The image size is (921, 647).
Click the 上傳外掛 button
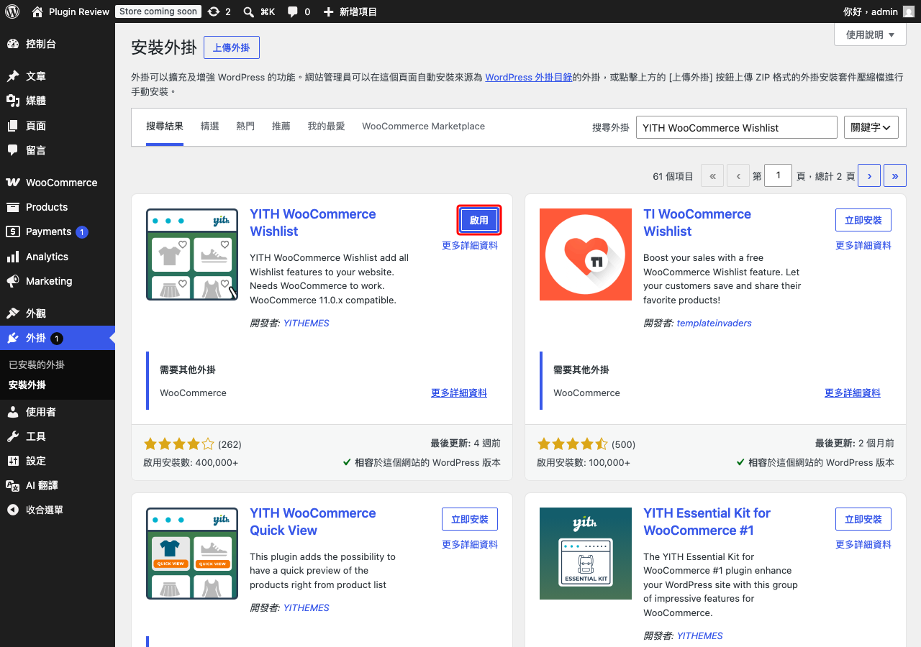pyautogui.click(x=232, y=47)
